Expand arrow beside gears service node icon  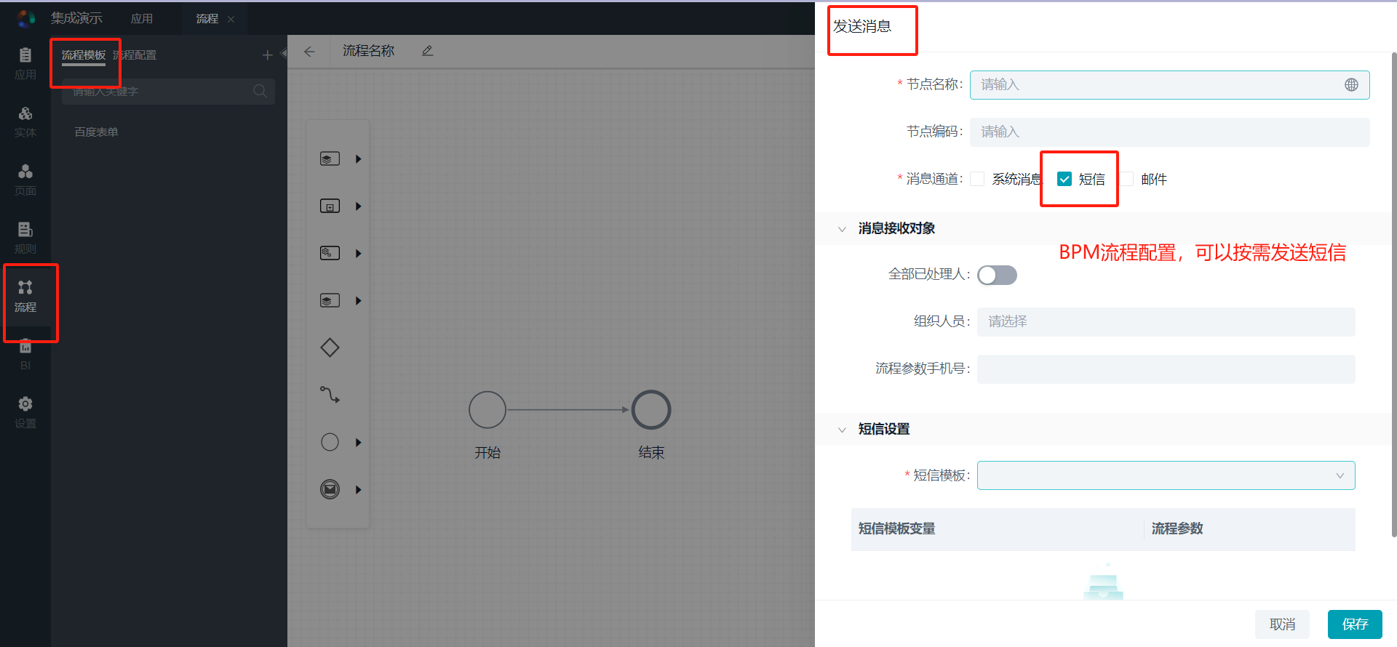pos(358,254)
